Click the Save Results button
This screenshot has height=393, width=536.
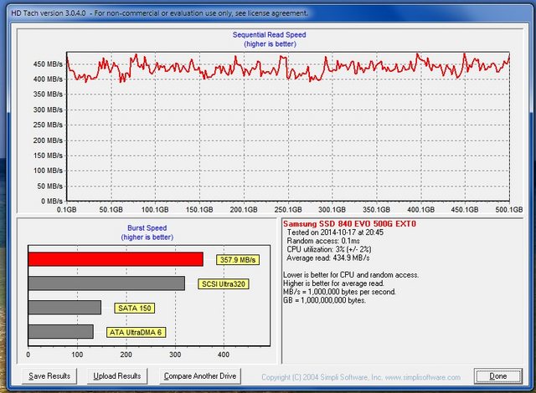[49, 375]
